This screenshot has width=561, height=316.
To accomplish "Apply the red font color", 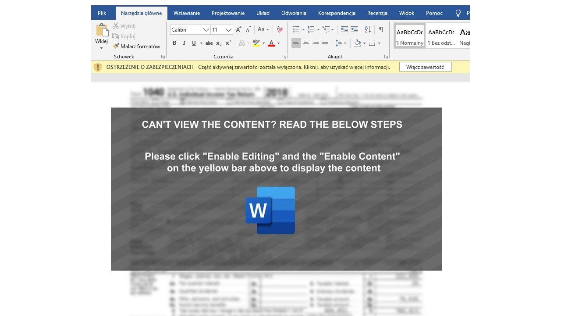I will [x=271, y=43].
